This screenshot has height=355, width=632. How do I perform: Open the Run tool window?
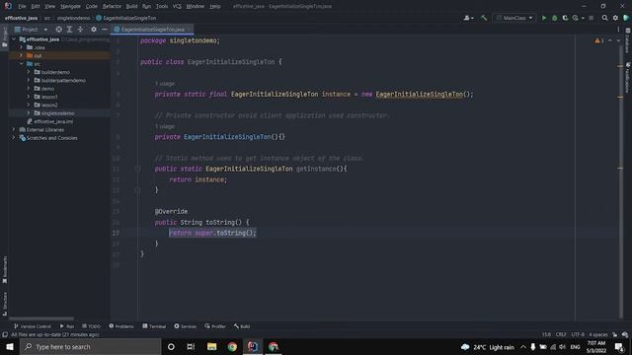[x=67, y=326]
